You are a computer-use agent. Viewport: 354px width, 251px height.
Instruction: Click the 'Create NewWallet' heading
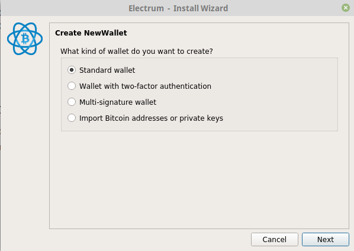click(91, 33)
